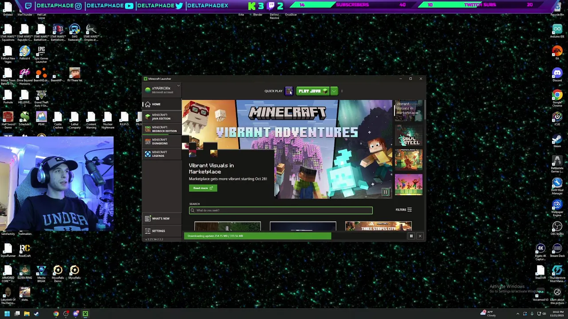
Task: Open STAR WARS Squadrons desktop shortcut
Action: [8, 33]
